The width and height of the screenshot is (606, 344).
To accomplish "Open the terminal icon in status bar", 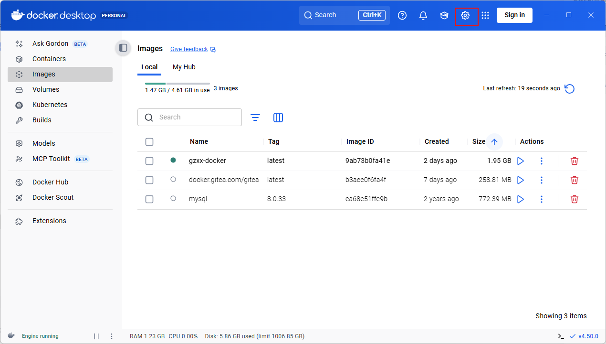I will point(561,336).
